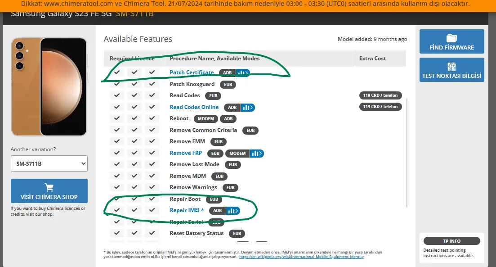Click ADB badge on Reboot row
The height and width of the screenshot is (267, 496).
[228, 119]
